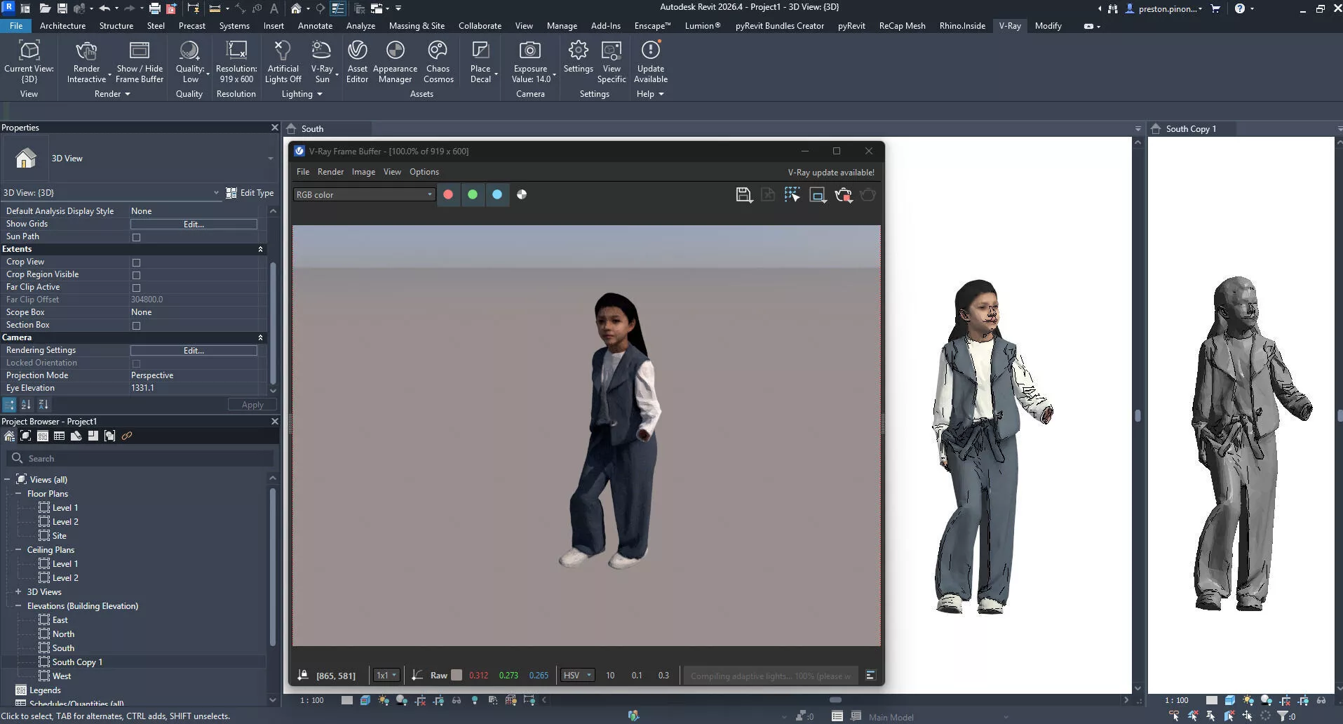Open Image menu in Frame Buffer

tap(363, 172)
